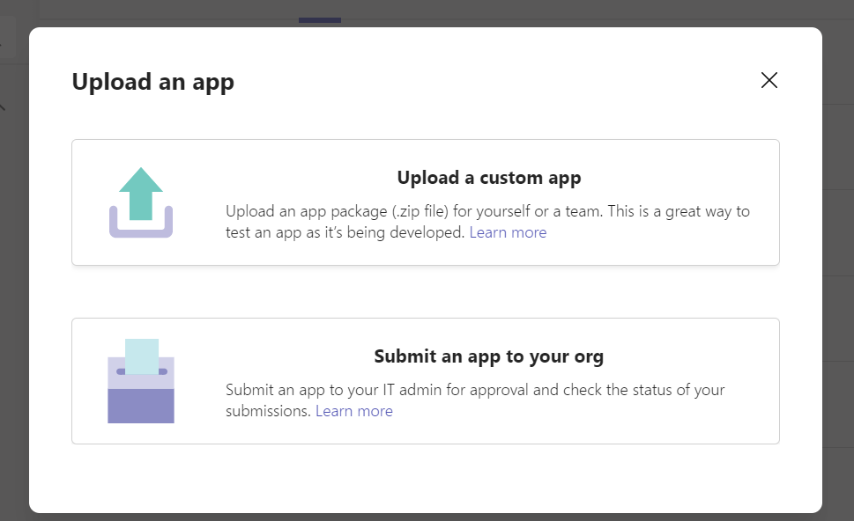Select the Submit an app to your org heading

coord(488,356)
